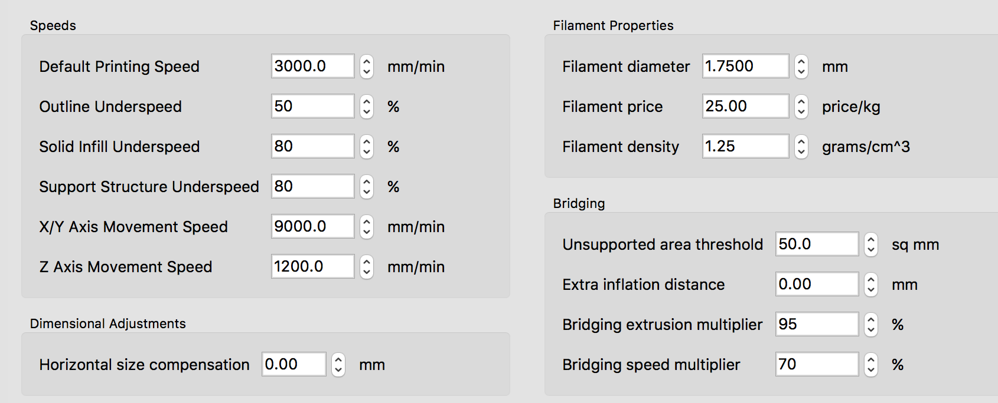Click the Extra inflation distance field
998x403 pixels.
click(x=817, y=284)
